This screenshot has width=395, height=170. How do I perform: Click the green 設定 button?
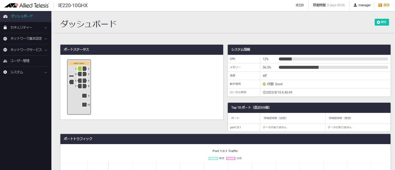click(x=382, y=22)
